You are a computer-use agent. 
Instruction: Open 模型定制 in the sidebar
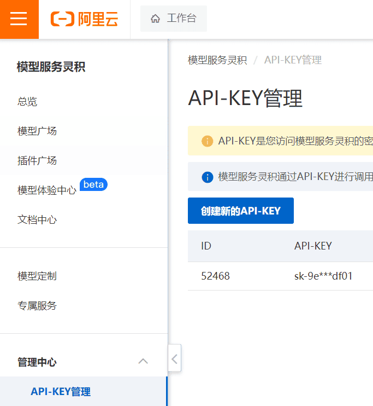pos(37,276)
